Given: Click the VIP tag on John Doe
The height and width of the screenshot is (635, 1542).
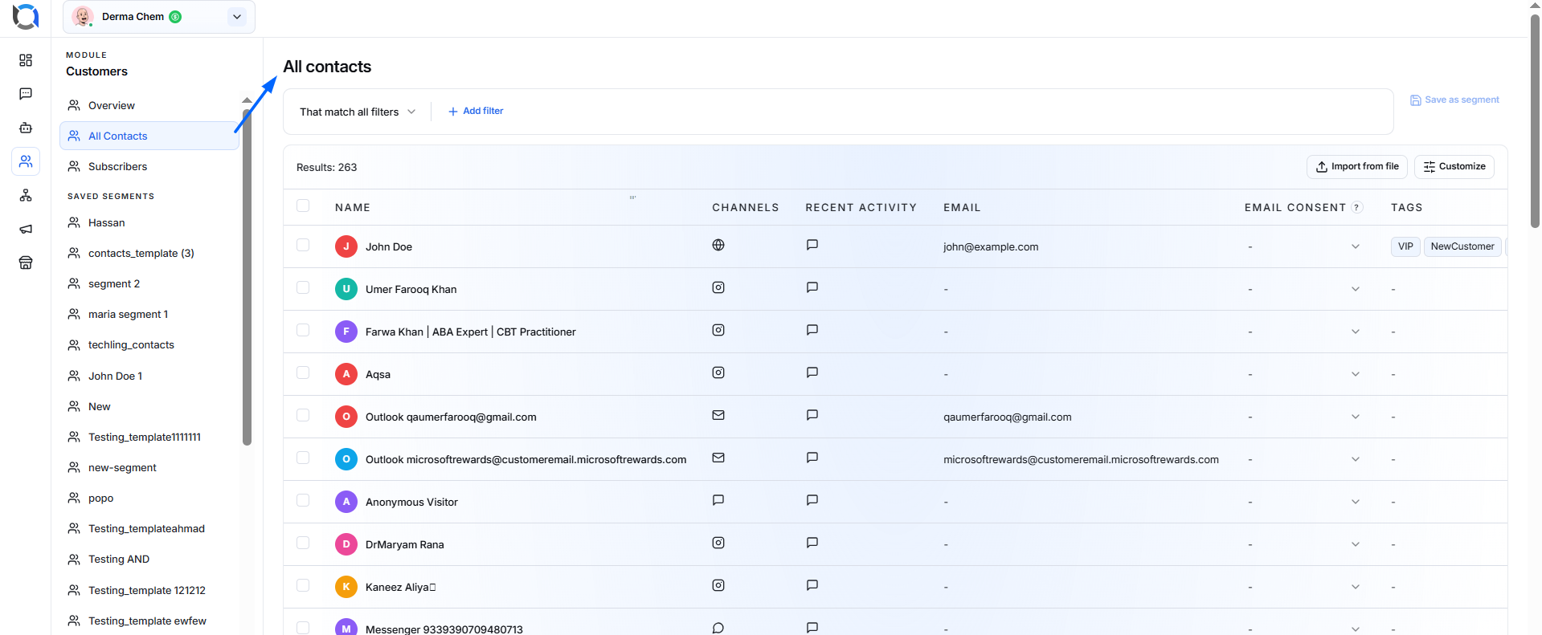Looking at the screenshot, I should (1405, 246).
